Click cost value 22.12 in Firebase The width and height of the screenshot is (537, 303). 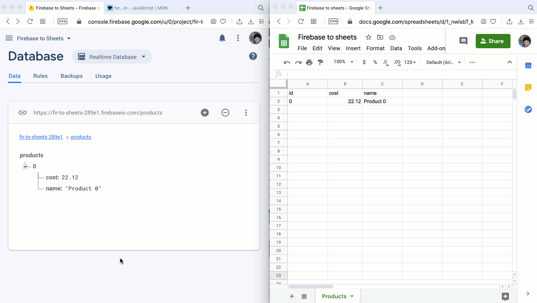tap(70, 178)
